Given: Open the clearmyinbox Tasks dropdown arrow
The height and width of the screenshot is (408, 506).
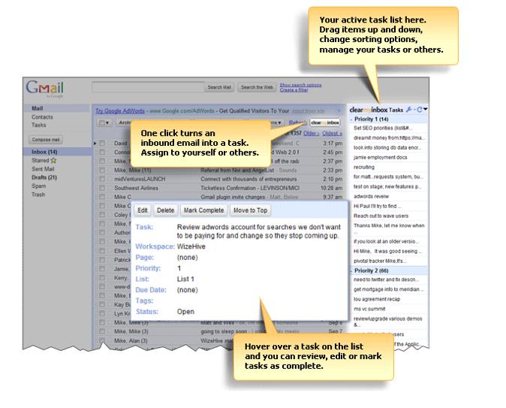Looking at the screenshot, I should point(426,110).
